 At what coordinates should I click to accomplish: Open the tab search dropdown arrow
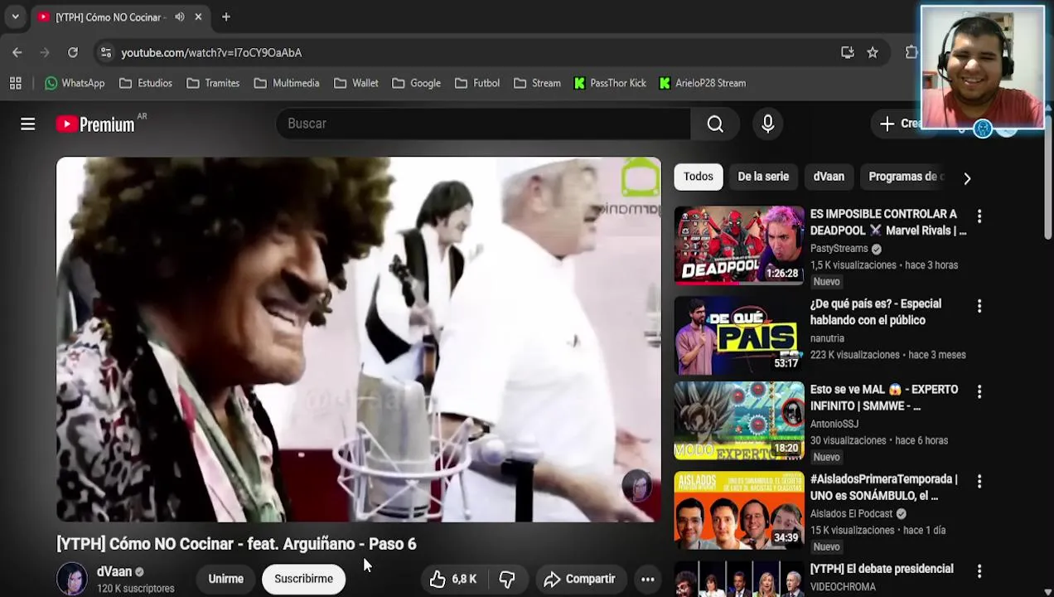tap(15, 17)
